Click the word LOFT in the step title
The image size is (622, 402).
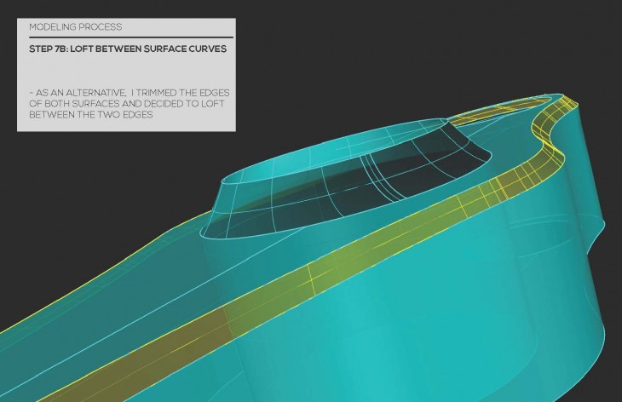(90, 49)
